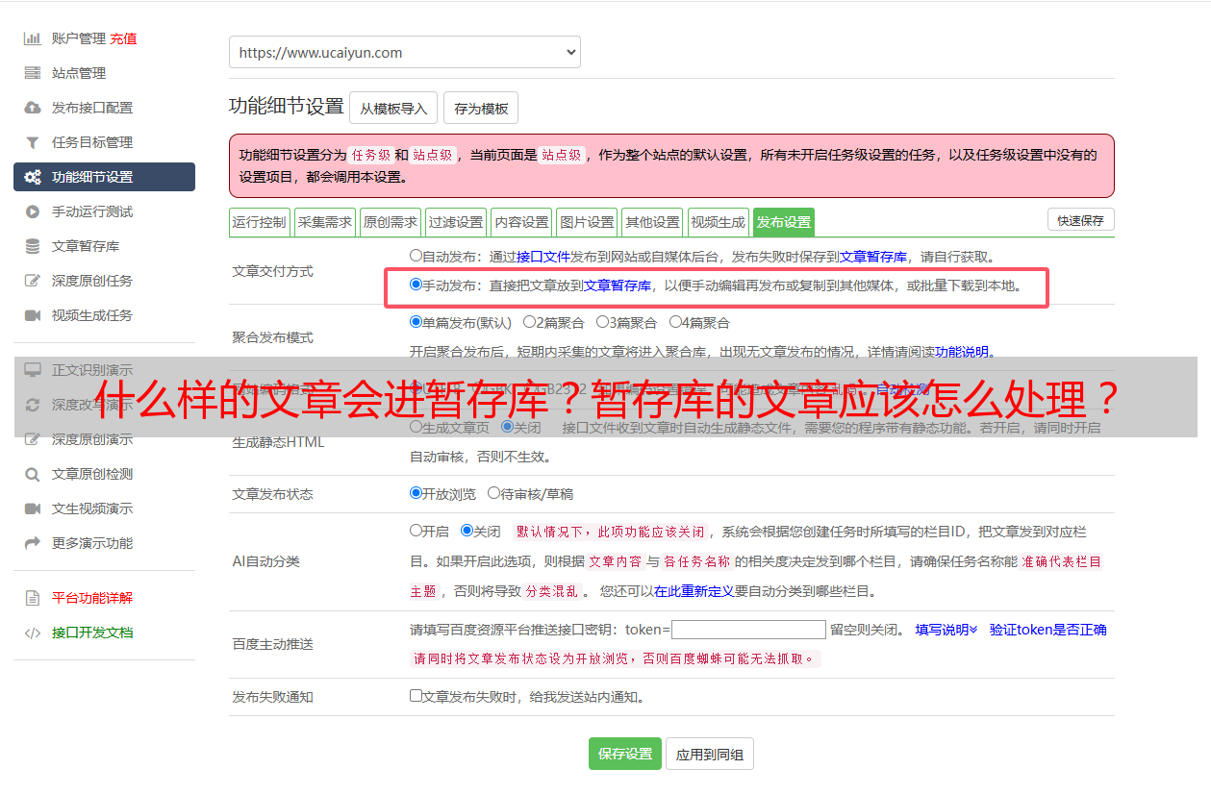Click the 验证token是否正确 link
Viewport: 1211px width, 794px height.
coord(1047,631)
